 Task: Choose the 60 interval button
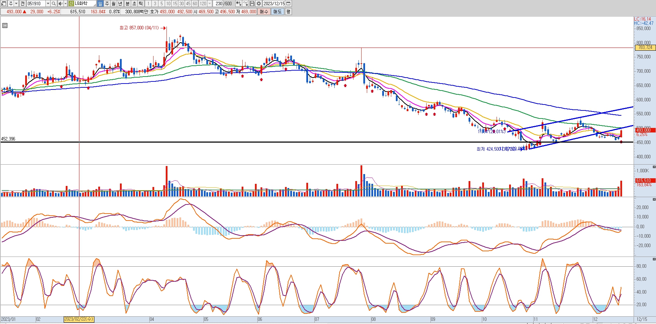click(x=195, y=3)
